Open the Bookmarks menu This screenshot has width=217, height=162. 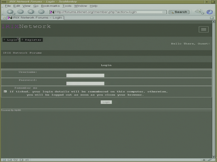pos(50,6)
